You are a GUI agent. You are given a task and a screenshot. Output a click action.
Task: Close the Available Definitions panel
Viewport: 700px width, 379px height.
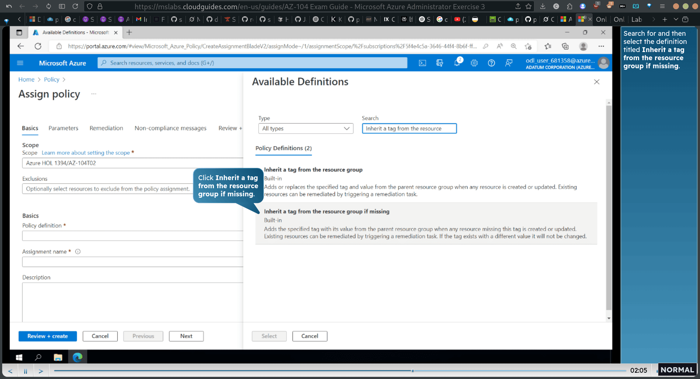click(x=597, y=82)
